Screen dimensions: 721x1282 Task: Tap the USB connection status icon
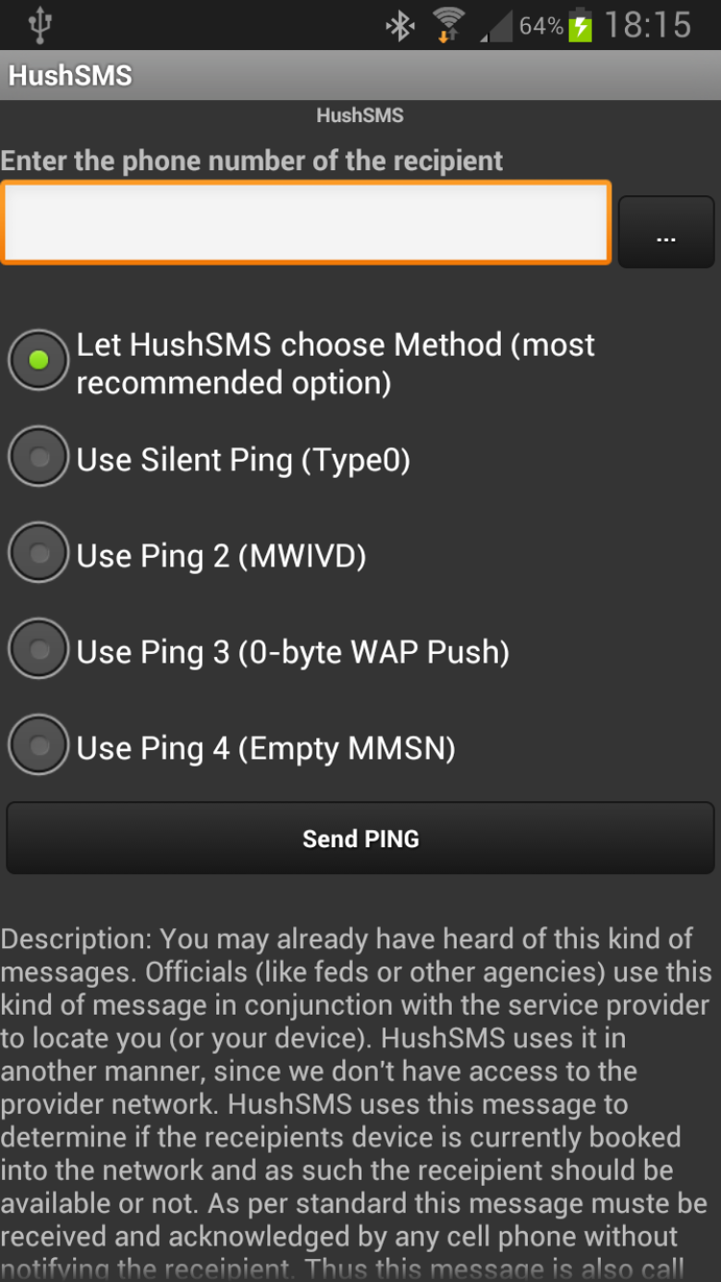39,25
